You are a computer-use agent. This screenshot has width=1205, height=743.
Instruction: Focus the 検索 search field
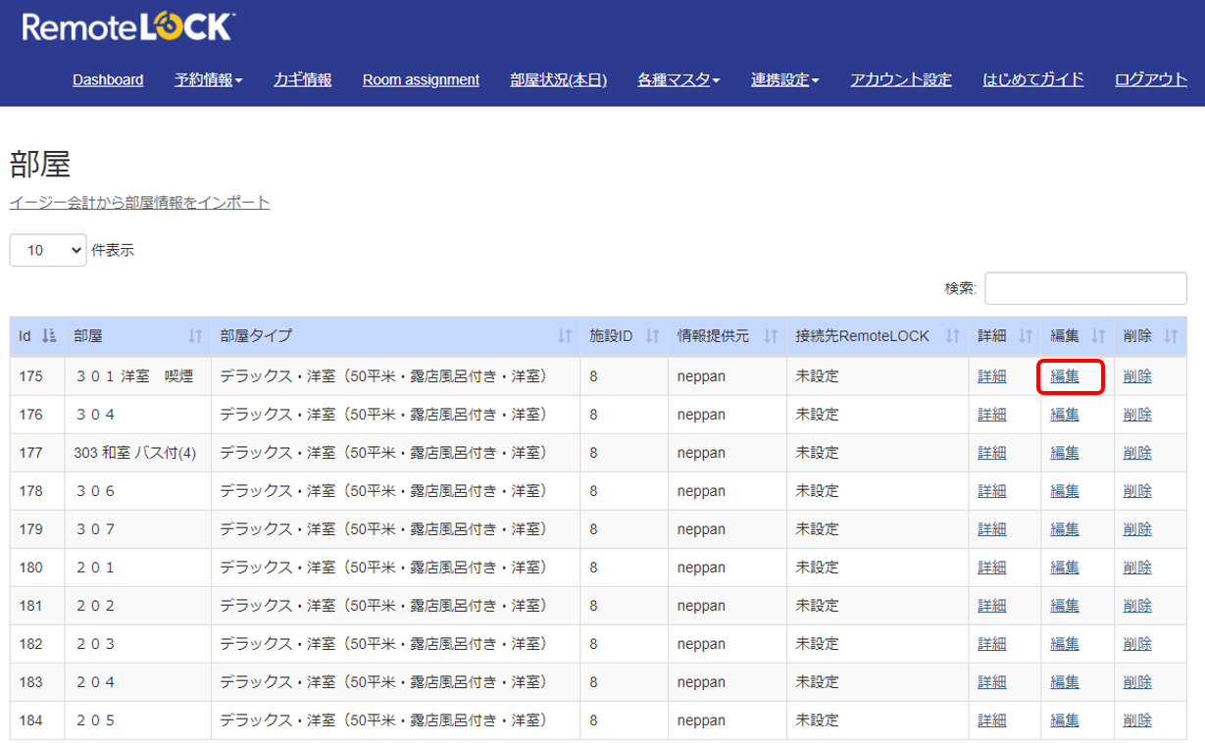(x=1085, y=288)
